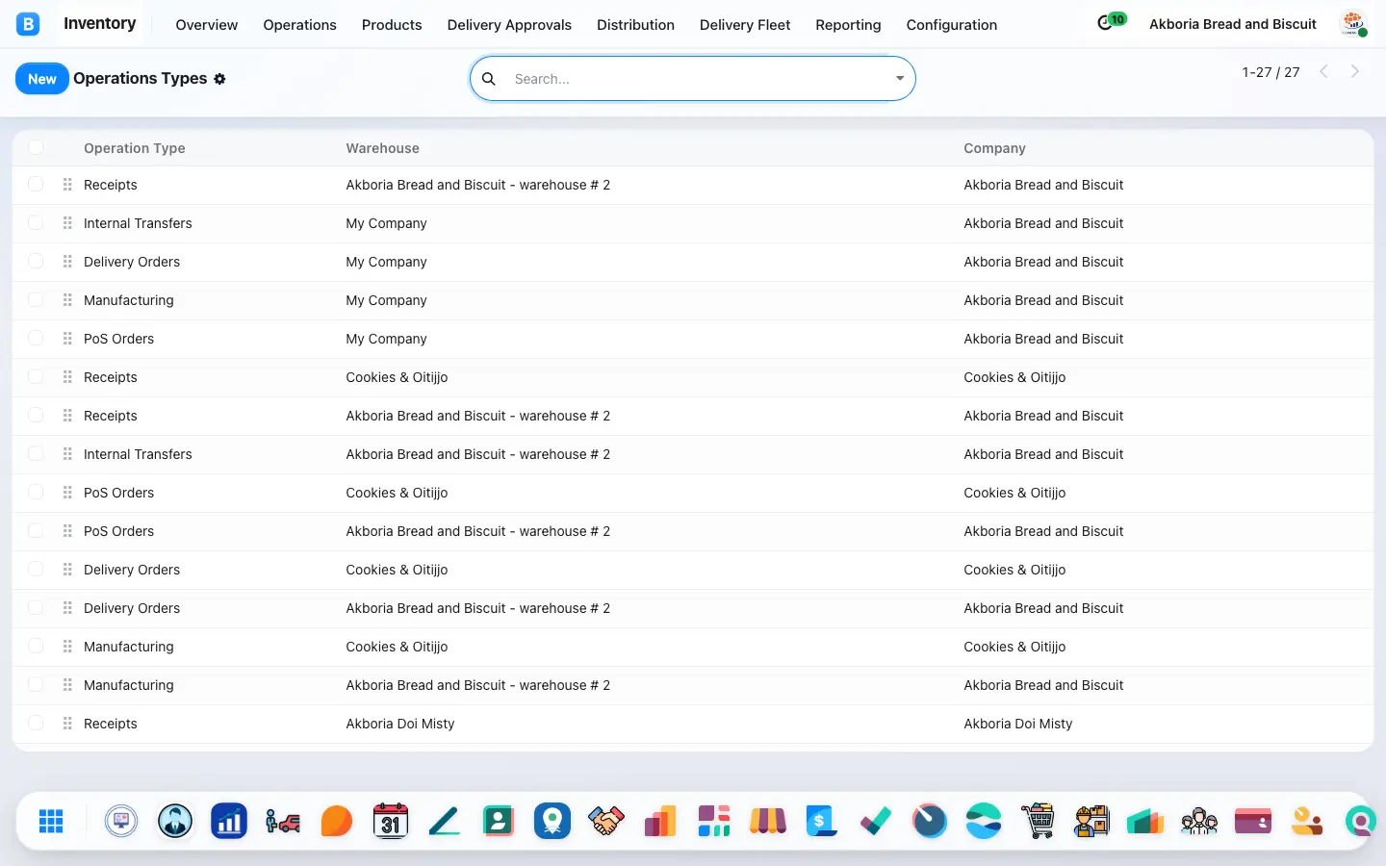Open the gear actions menu beside Operations Types
Viewport: 1386px width, 866px height.
(219, 79)
